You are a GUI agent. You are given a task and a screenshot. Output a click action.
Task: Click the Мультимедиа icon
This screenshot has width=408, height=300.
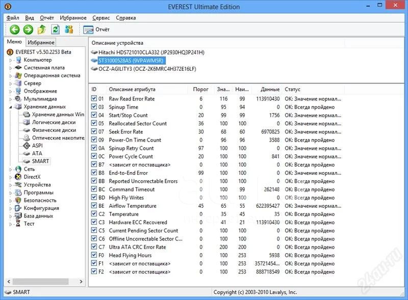pyautogui.click(x=18, y=99)
